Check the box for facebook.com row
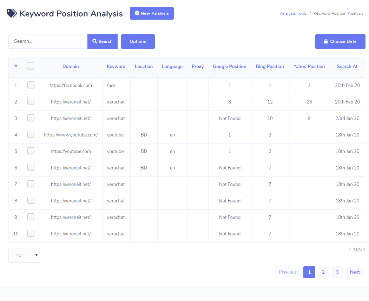The image size is (369, 301). click(31, 85)
